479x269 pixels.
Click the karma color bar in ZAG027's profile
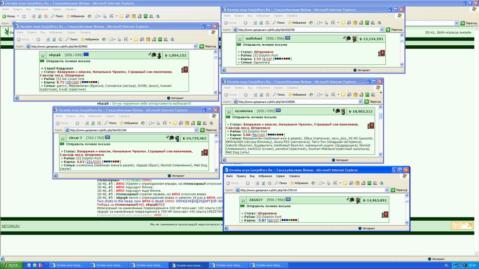click(289, 220)
